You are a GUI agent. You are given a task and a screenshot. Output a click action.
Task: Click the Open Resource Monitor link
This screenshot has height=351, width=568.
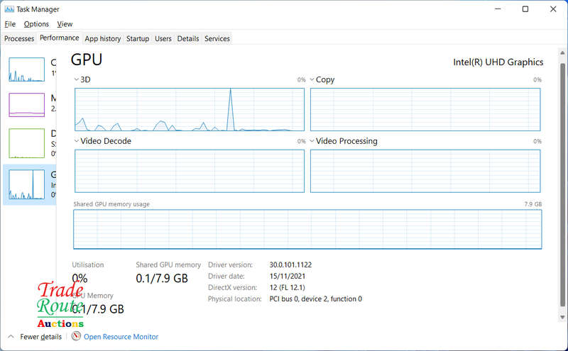(121, 337)
